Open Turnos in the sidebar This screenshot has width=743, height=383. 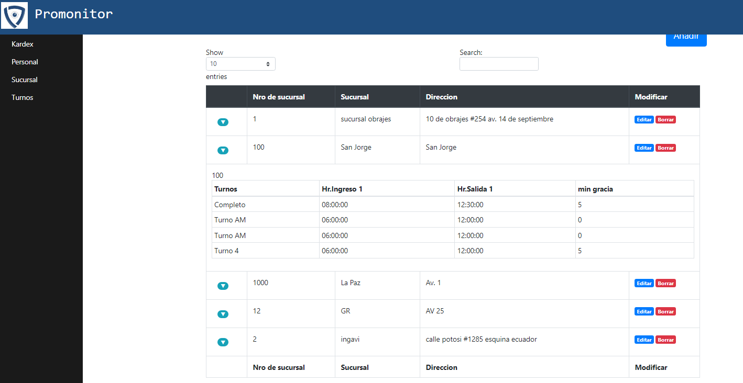(x=23, y=97)
